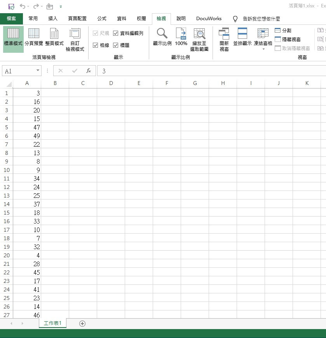
Task: Click the formula bar Enter checkmark icon
Action: coord(75,71)
